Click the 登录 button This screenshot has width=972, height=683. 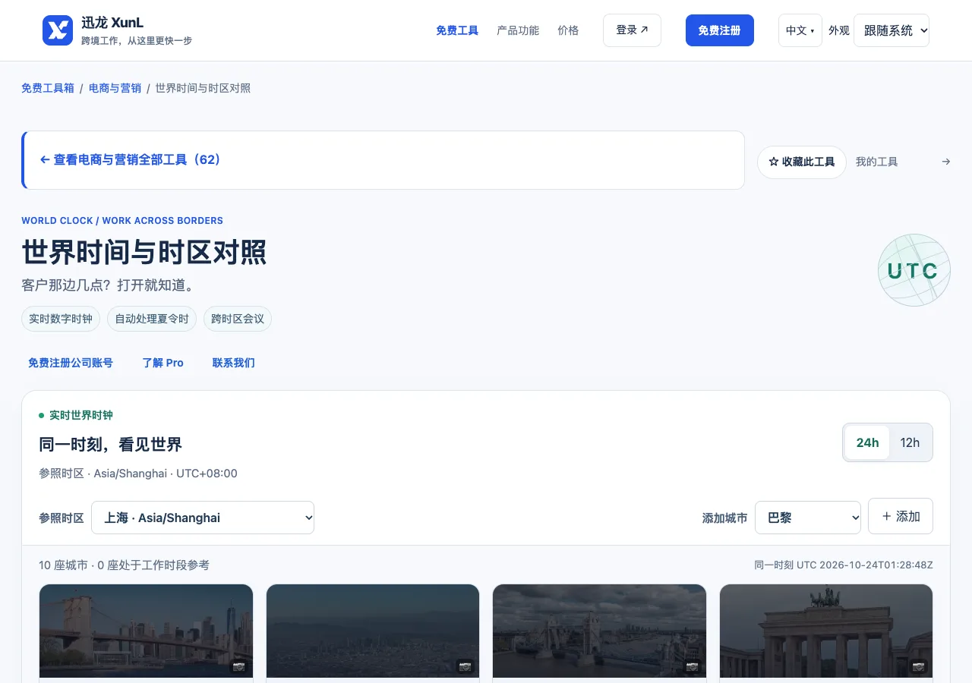click(632, 30)
